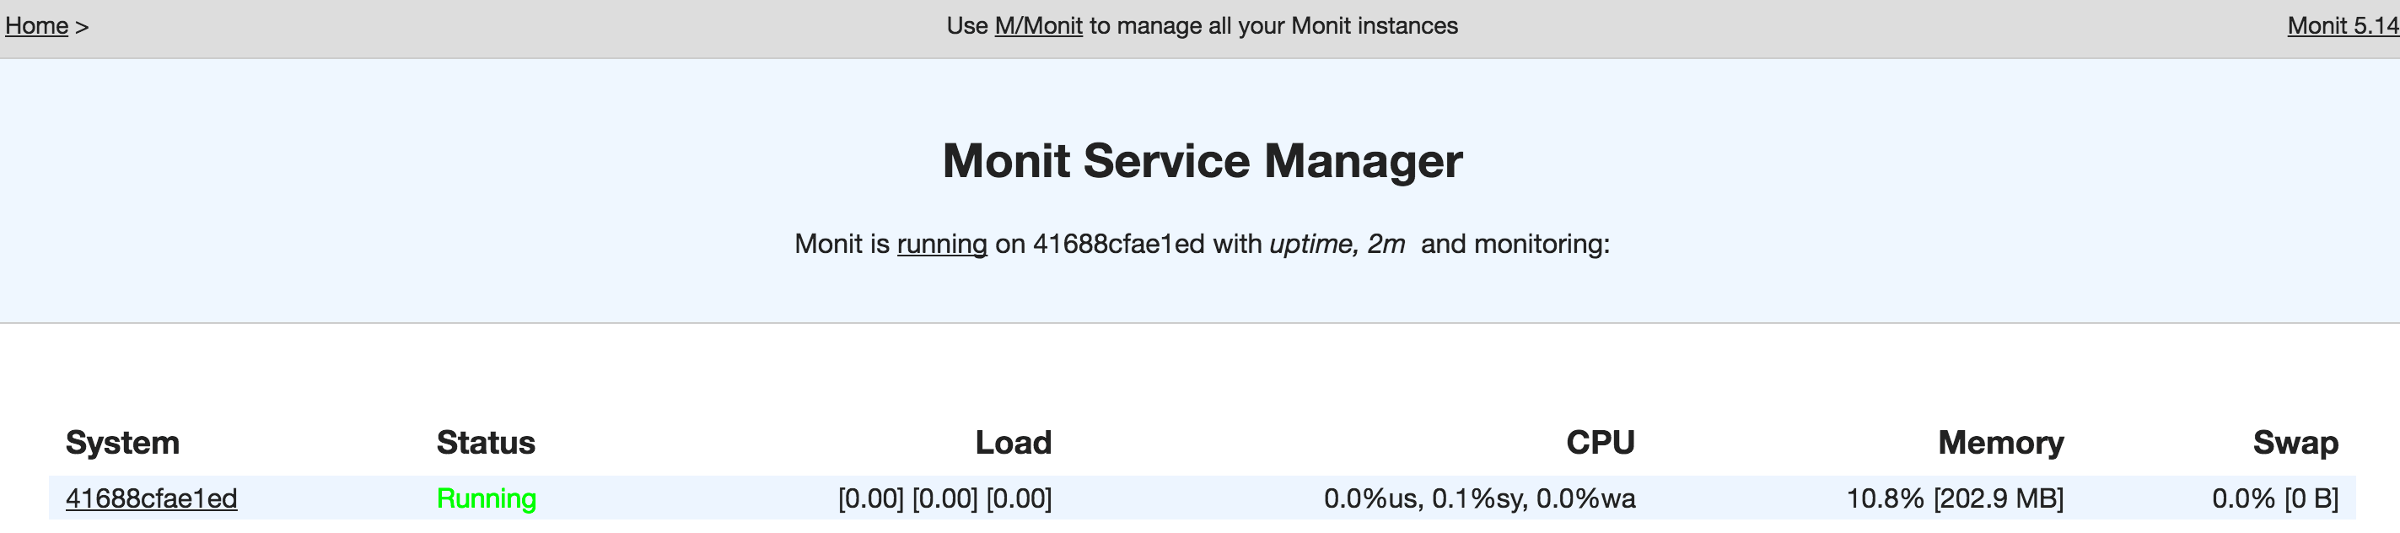The image size is (2400, 533).
Task: Open the Home link
Action: (36, 26)
